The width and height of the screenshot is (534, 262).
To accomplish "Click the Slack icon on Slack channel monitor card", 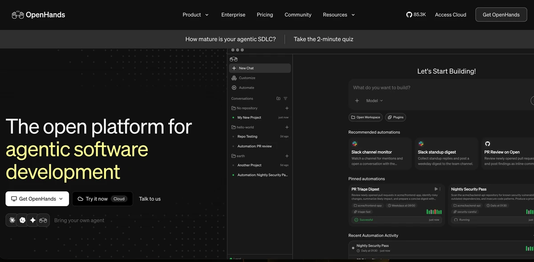I will click(355, 144).
